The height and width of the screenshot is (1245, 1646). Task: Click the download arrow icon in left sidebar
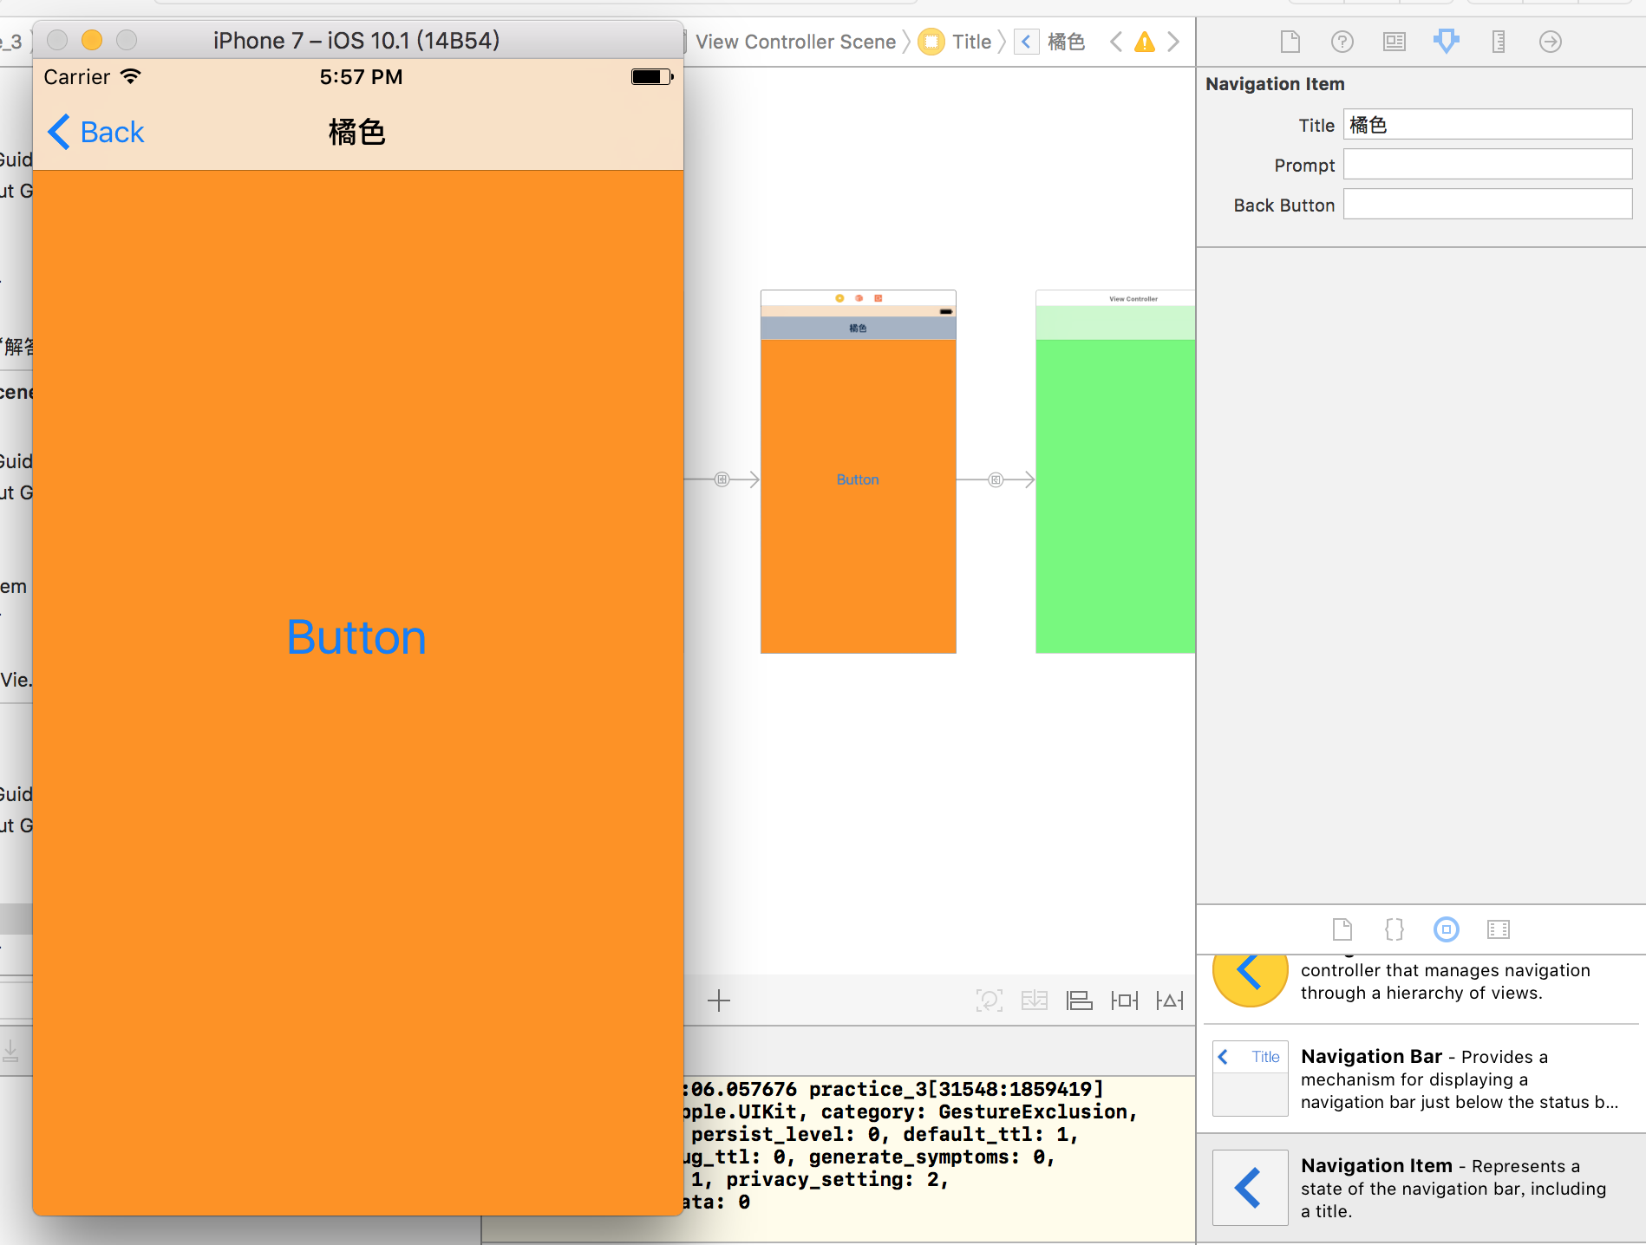[x=10, y=1051]
